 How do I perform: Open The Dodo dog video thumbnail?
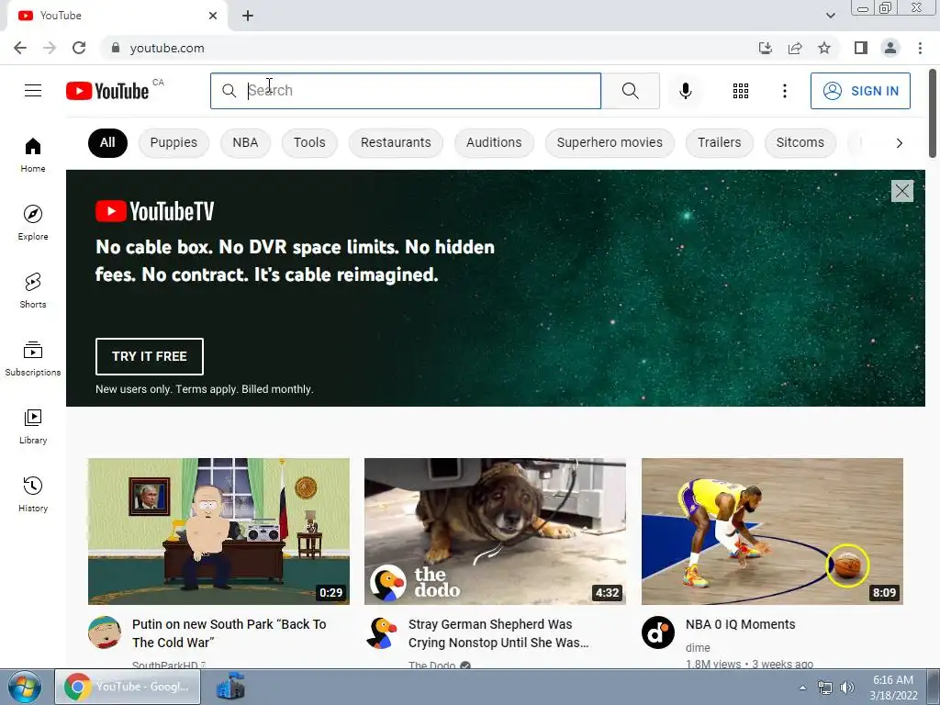pyautogui.click(x=495, y=532)
